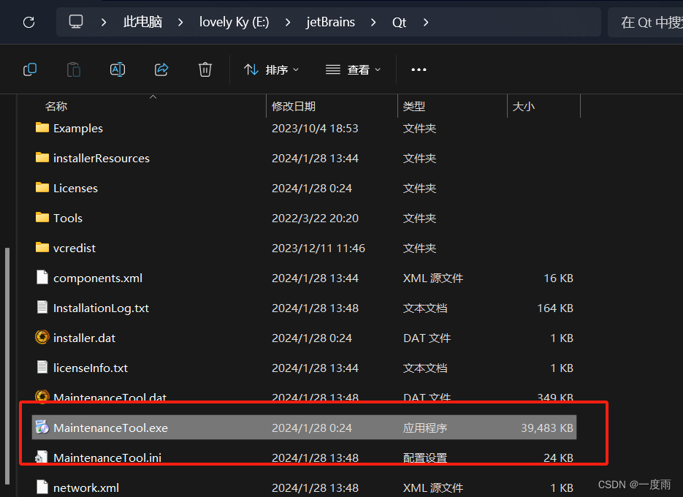Click the 39,483 KB size value
This screenshot has width=683, height=497.
point(547,428)
